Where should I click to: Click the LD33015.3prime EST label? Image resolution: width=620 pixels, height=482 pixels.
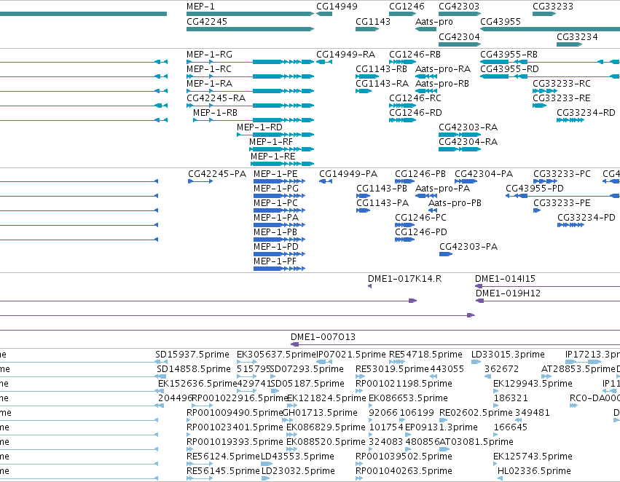508,355
